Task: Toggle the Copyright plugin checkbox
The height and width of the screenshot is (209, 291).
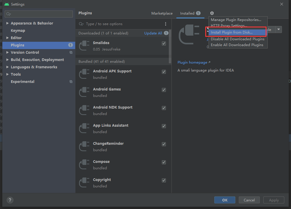Action: [164, 180]
